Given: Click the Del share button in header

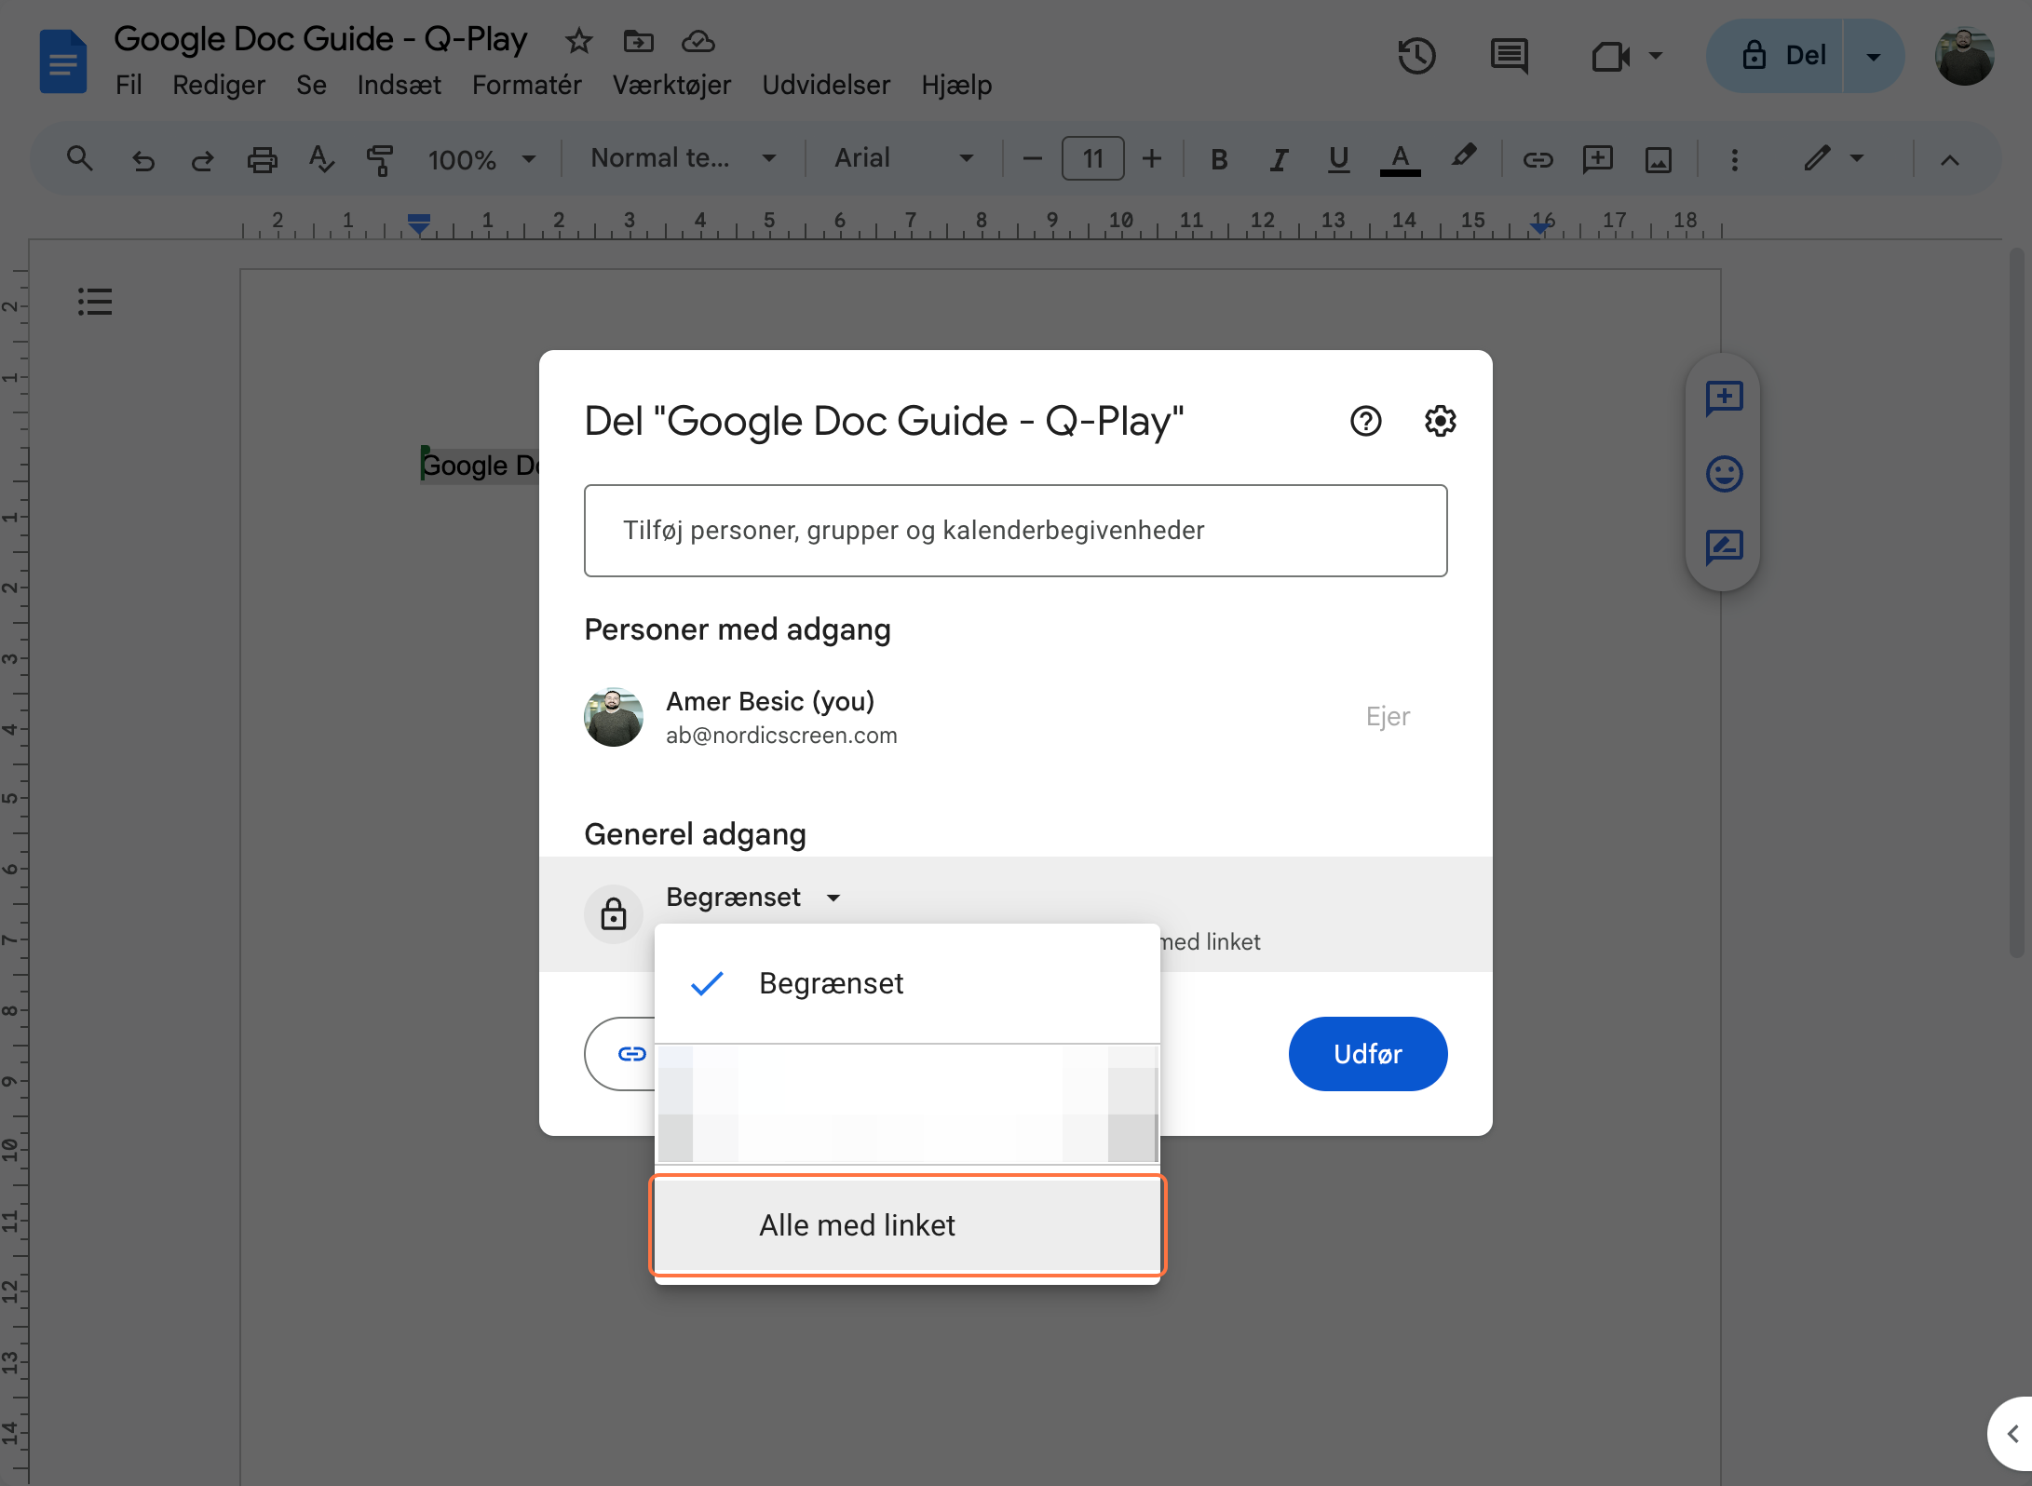Looking at the screenshot, I should click(x=1774, y=56).
